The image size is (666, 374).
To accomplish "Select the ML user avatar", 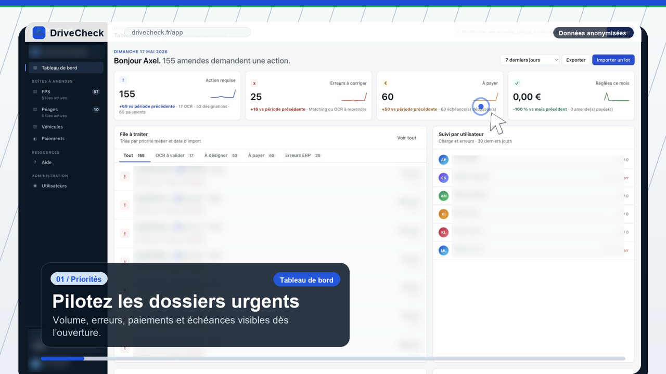I will 443,250.
